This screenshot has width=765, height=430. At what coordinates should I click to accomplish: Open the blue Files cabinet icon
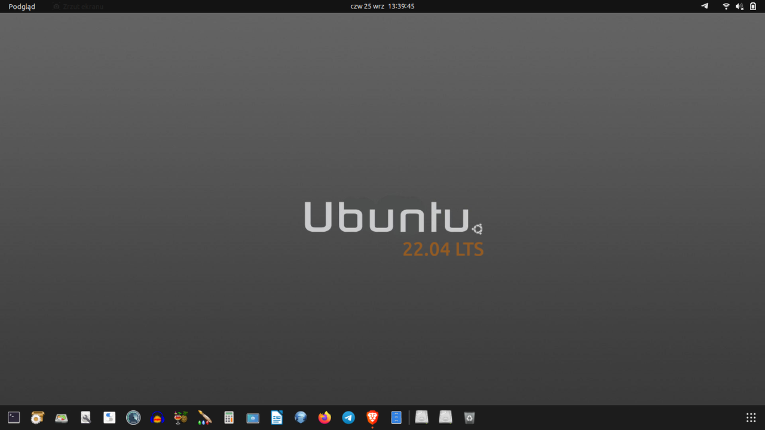[396, 418]
